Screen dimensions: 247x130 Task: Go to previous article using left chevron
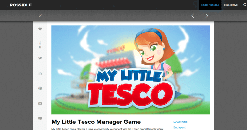point(193,16)
